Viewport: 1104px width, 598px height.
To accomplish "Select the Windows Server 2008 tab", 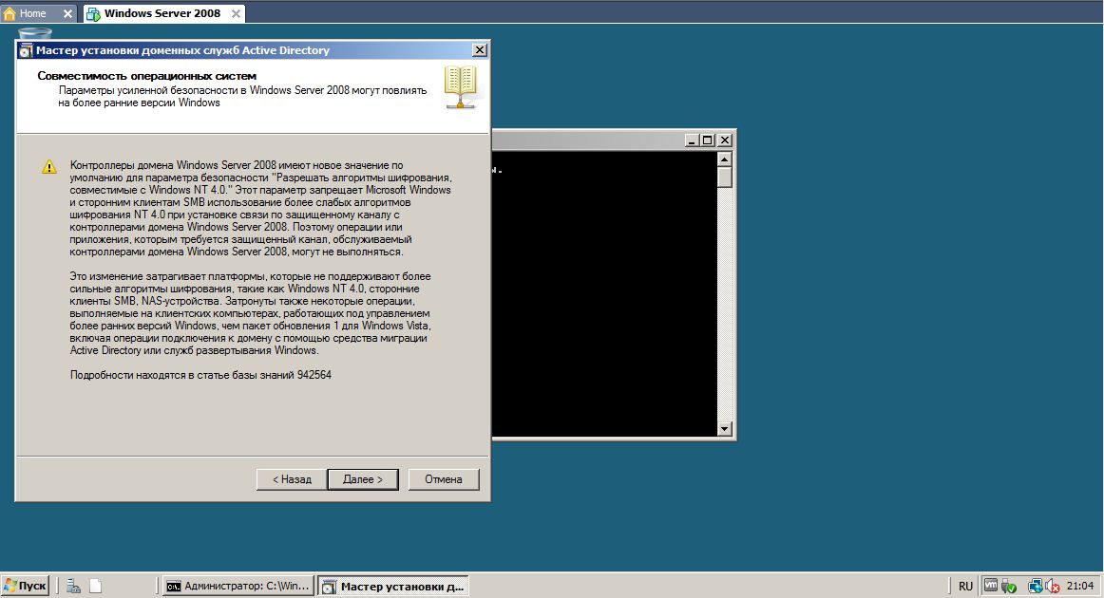I will point(162,13).
